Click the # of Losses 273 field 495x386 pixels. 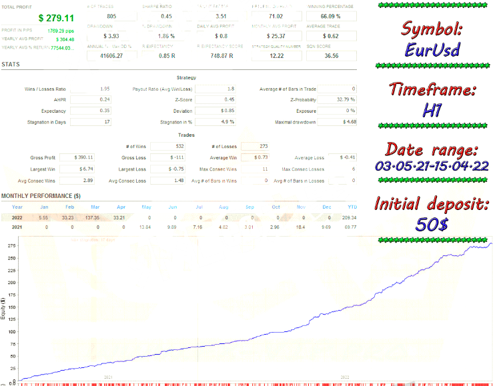click(x=253, y=146)
